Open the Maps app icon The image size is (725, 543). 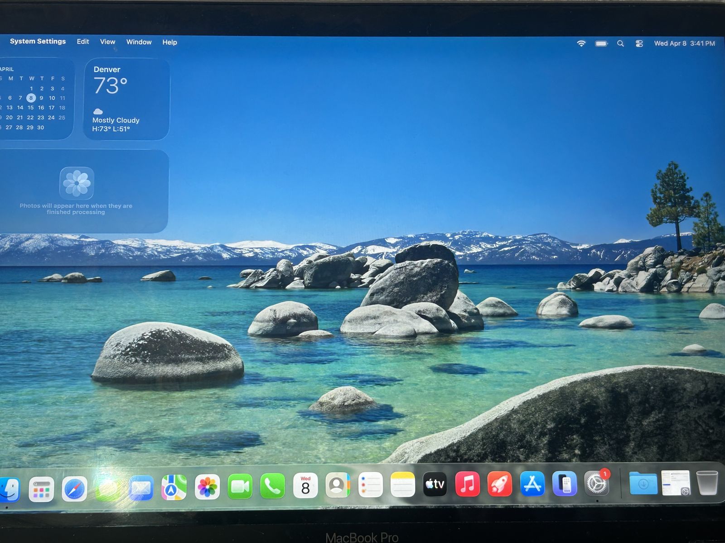click(x=174, y=487)
